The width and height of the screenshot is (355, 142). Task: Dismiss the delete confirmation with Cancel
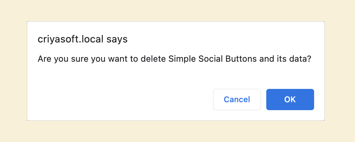click(237, 100)
